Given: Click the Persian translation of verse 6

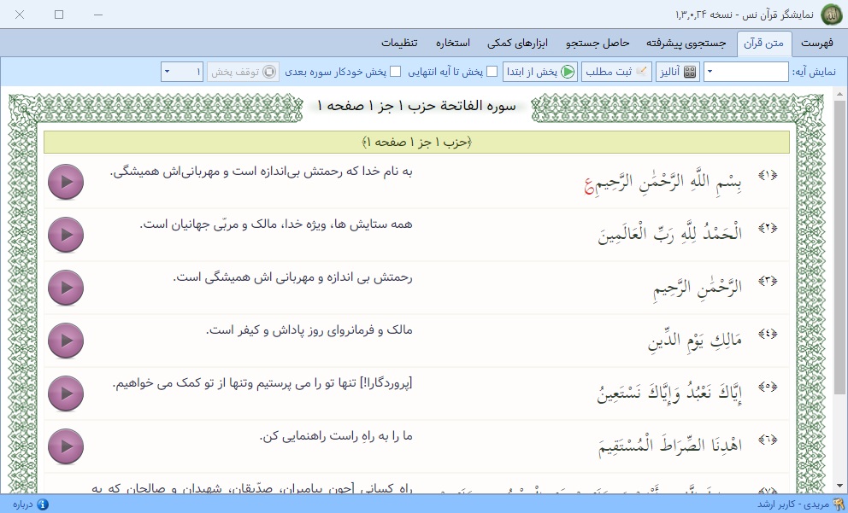Looking at the screenshot, I should coord(335,436).
